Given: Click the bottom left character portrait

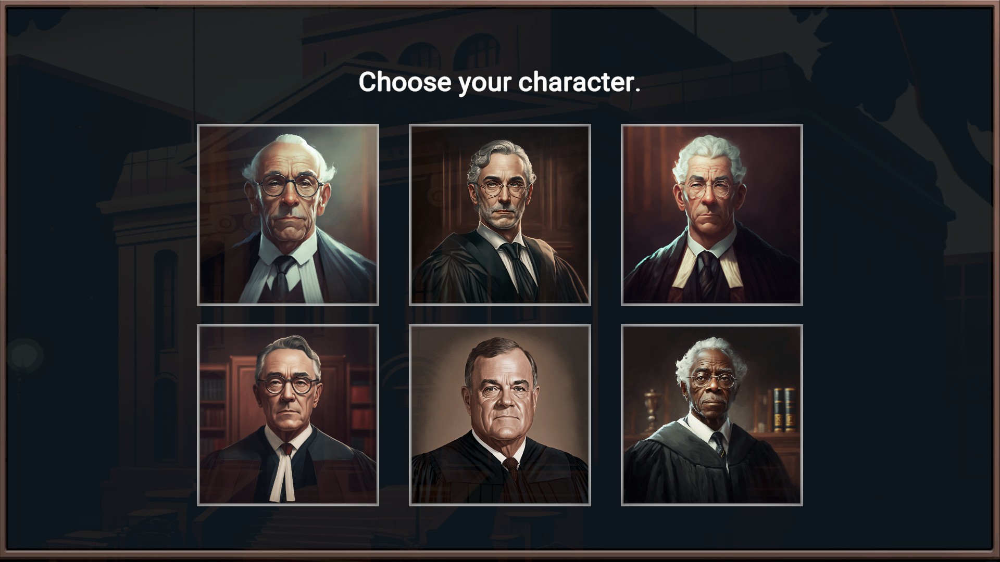Looking at the screenshot, I should (x=288, y=415).
